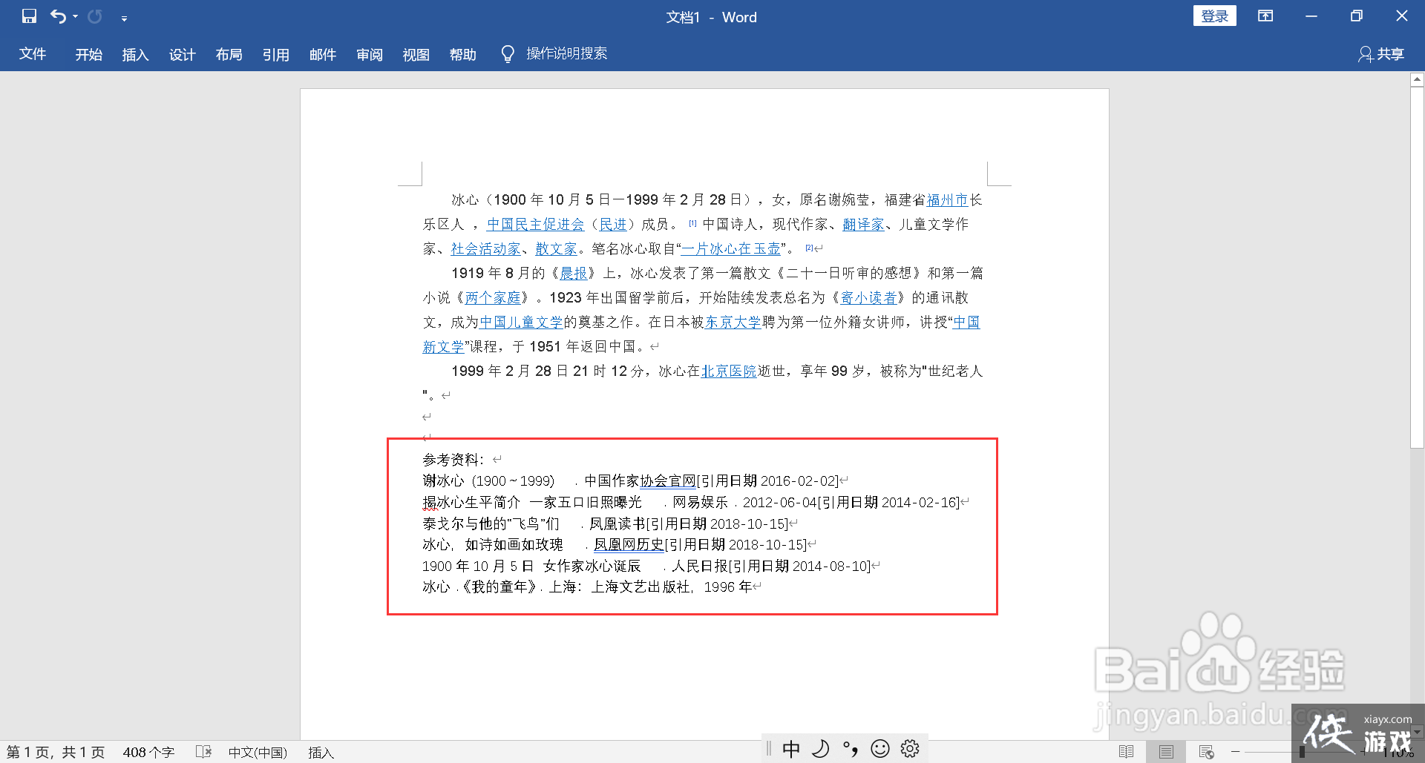
Task: Open the 引用 ribbon tab
Action: coord(275,54)
